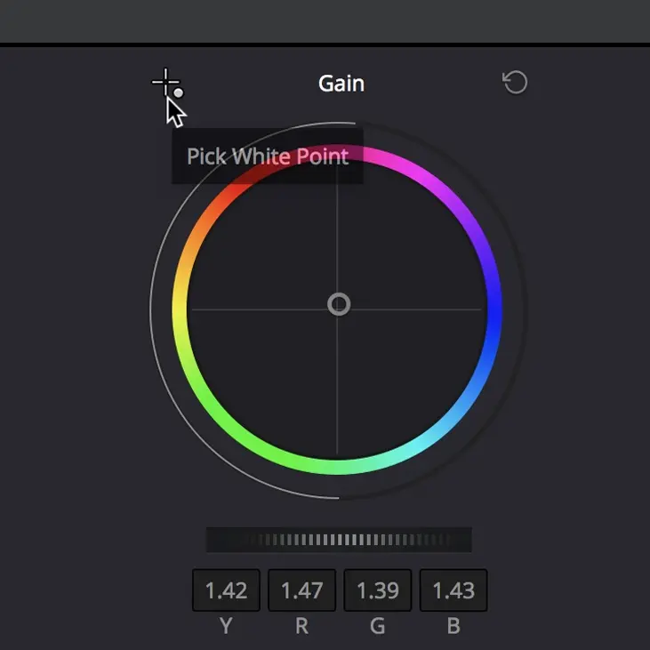This screenshot has height=650, width=650.
Task: Click the blue area of color ring
Action: [x=494, y=315]
